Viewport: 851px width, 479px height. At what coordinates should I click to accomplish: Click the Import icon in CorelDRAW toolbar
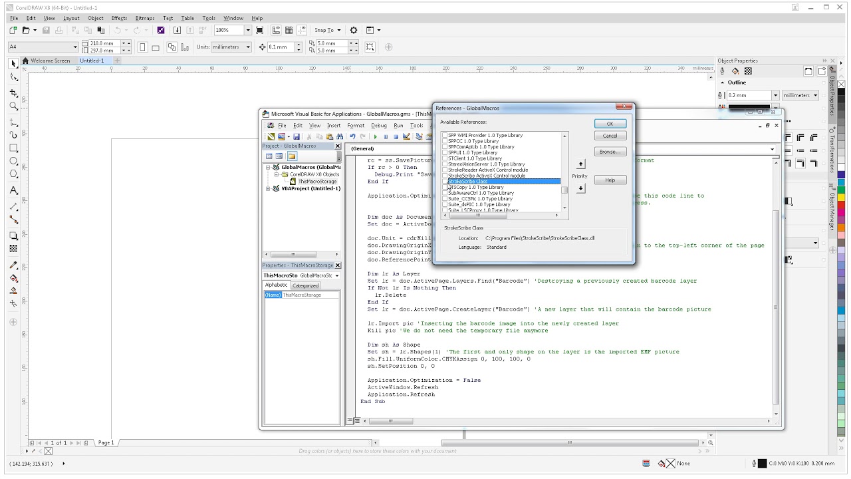pyautogui.click(x=177, y=30)
